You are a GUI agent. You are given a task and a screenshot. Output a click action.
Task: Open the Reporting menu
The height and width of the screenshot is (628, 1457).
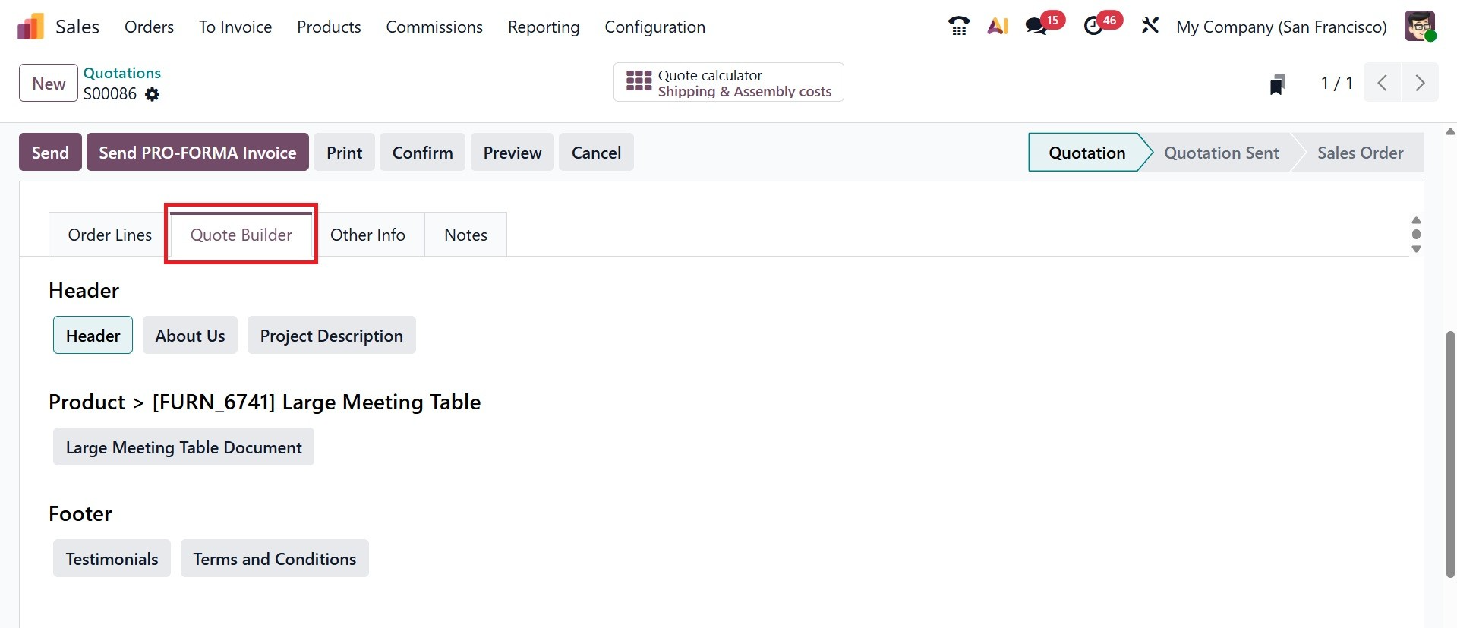(543, 27)
